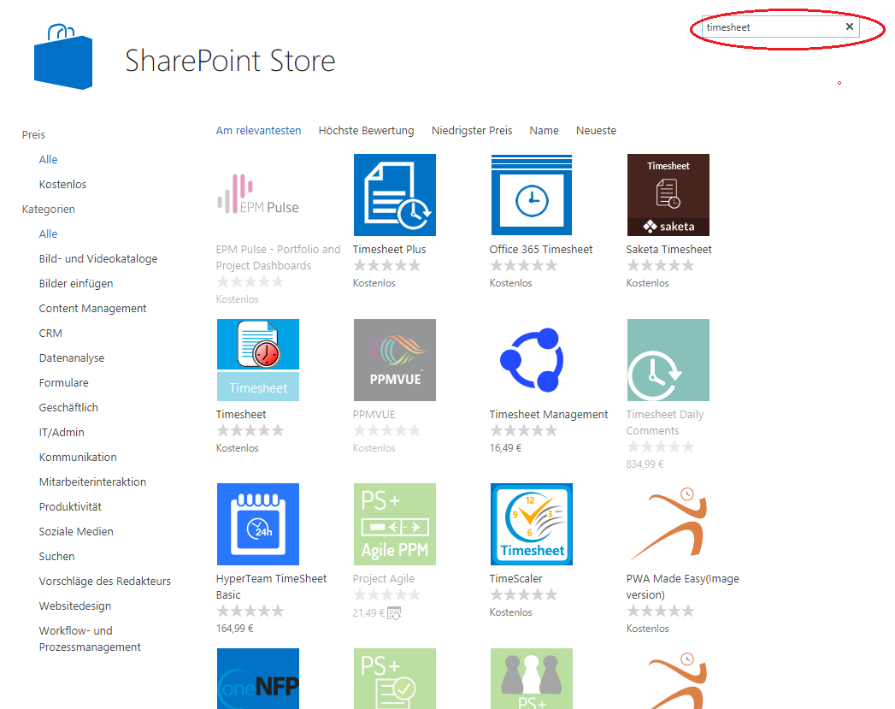Click the 834,99 € price of Timesheet Daily Comments
Image resolution: width=895 pixels, height=709 pixels.
point(645,464)
